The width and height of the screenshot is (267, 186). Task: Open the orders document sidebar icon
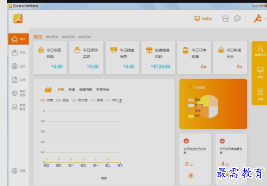[x=14, y=80]
